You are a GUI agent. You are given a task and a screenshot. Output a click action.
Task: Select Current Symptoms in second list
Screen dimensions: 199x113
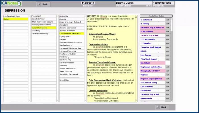pyautogui.click(x=44, y=28)
